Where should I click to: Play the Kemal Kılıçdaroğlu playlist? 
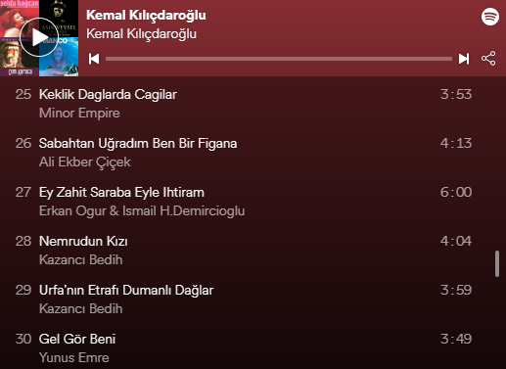click(39, 37)
